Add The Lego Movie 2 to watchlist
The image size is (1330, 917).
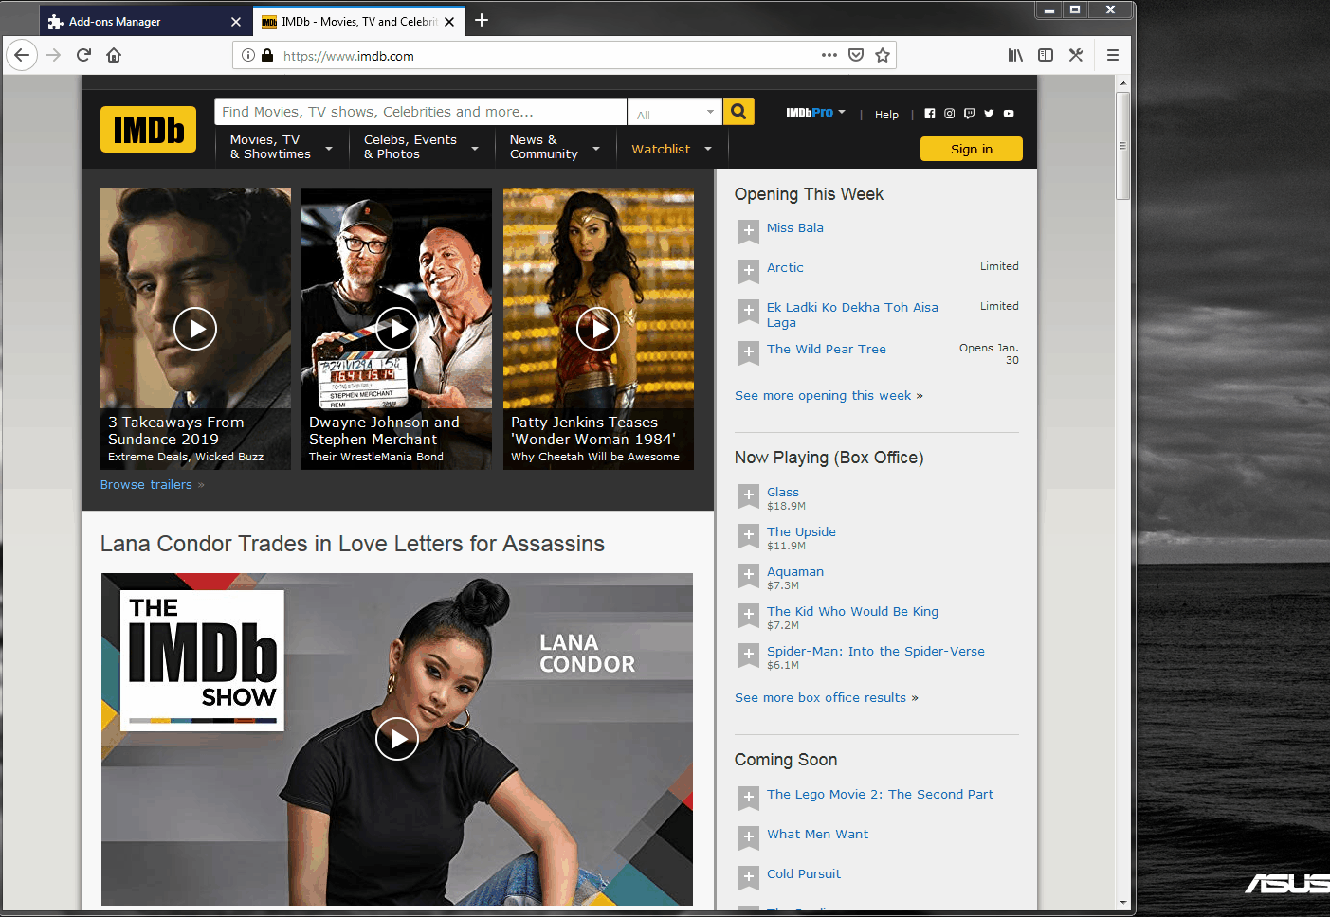749,798
